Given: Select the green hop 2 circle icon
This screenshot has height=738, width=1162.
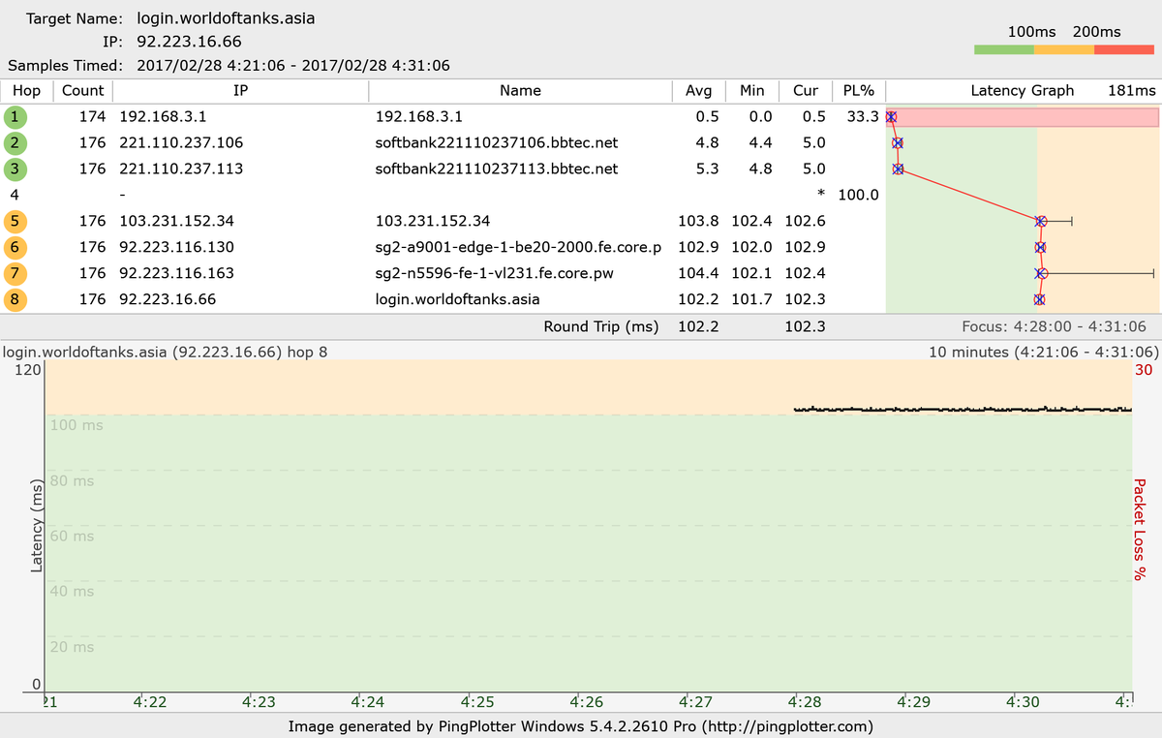Looking at the screenshot, I should [x=15, y=143].
